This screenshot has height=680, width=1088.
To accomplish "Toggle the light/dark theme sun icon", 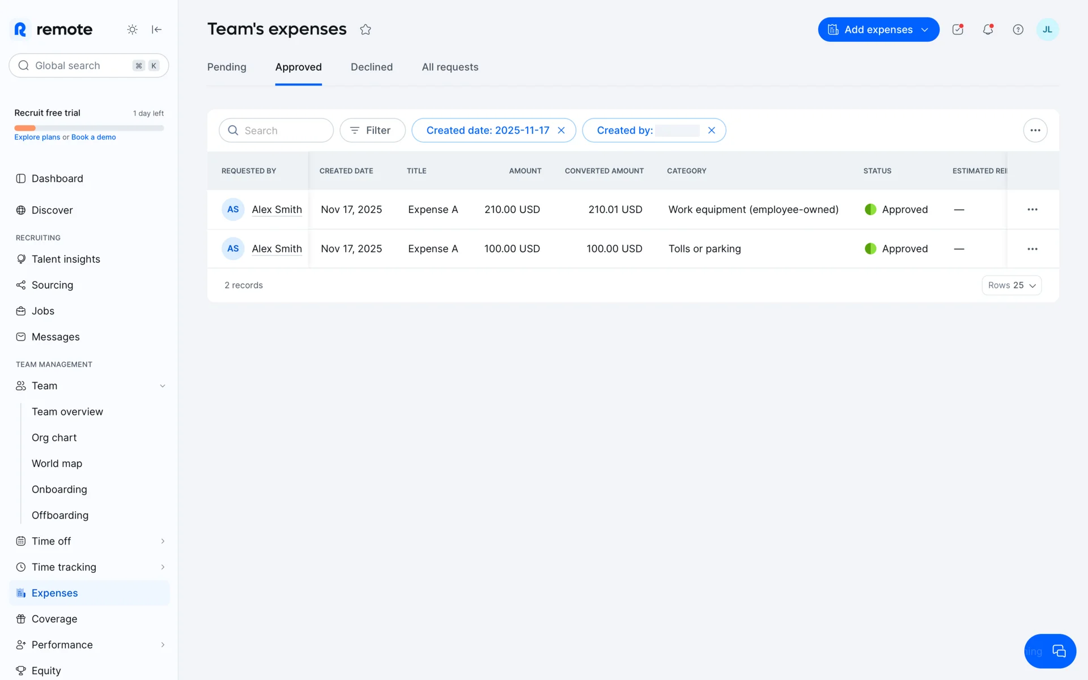I will click(132, 29).
